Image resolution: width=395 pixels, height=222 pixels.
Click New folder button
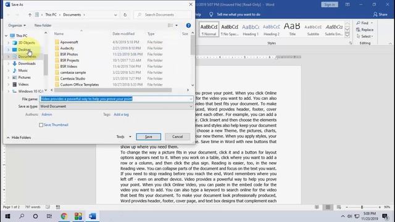click(43, 25)
